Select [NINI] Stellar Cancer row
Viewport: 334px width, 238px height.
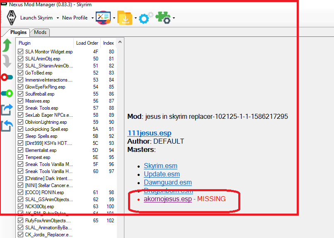coord(66,185)
